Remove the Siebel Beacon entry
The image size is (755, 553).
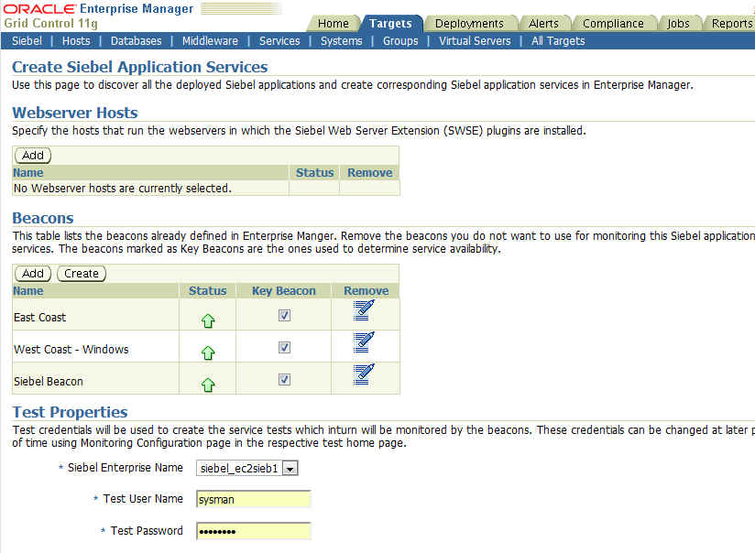pyautogui.click(x=364, y=374)
